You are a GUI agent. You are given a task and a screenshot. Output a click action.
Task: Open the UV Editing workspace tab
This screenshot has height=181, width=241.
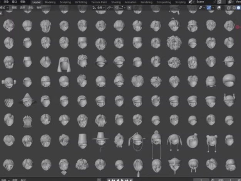[80, 2]
